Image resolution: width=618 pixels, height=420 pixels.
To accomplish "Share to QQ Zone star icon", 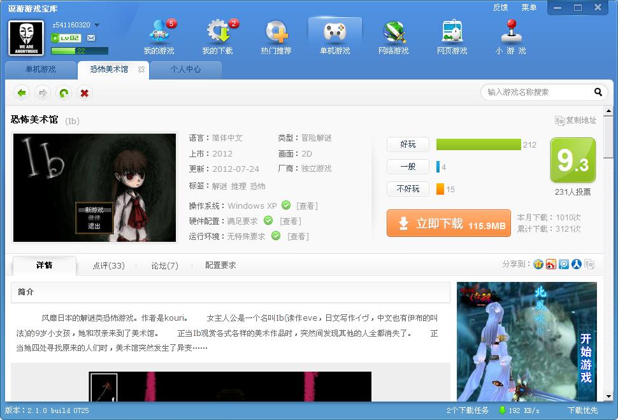I will click(x=538, y=264).
